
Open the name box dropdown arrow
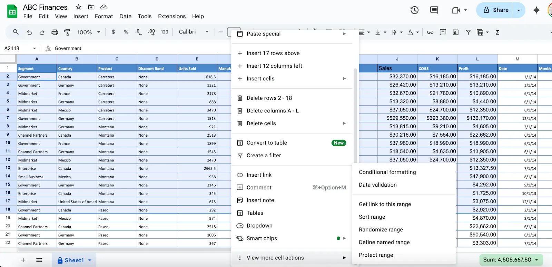(34, 48)
